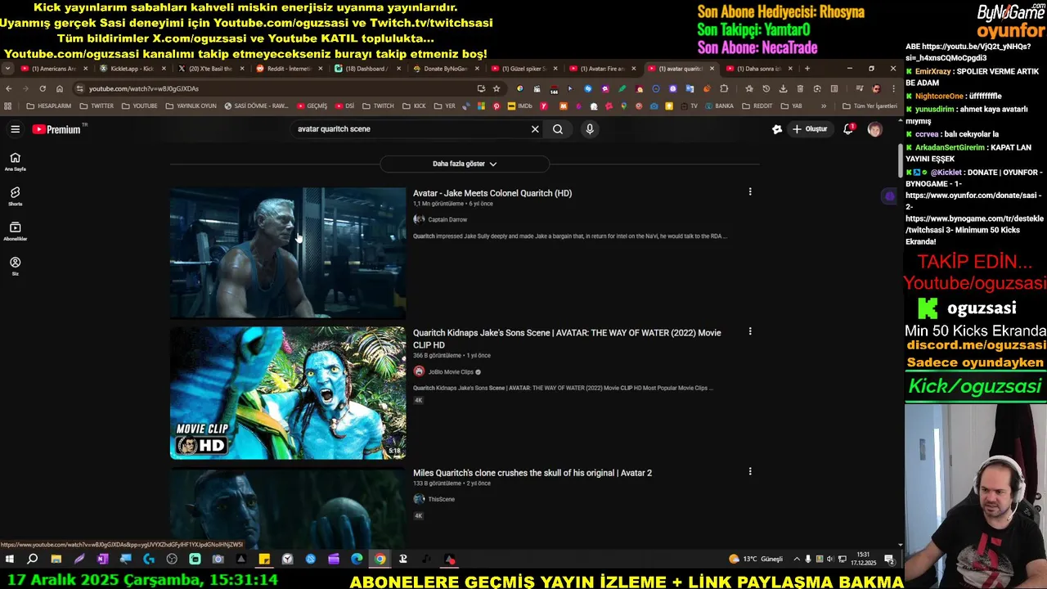Open the IMDb bookmark
The image size is (1047, 589).
tap(519, 106)
